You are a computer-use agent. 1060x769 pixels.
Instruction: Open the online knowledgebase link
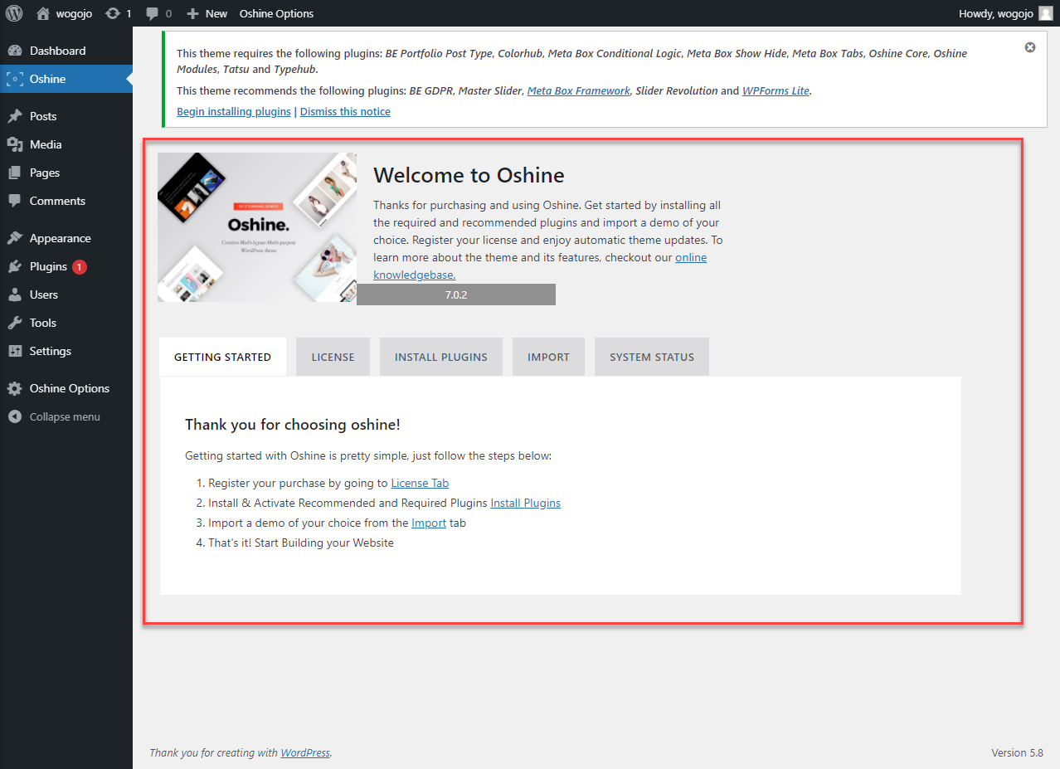pyautogui.click(x=691, y=258)
